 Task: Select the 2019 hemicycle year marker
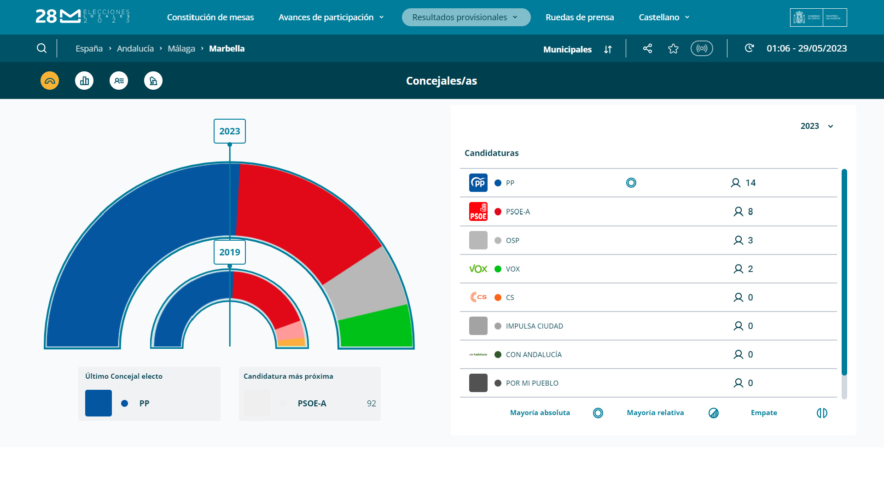[229, 252]
